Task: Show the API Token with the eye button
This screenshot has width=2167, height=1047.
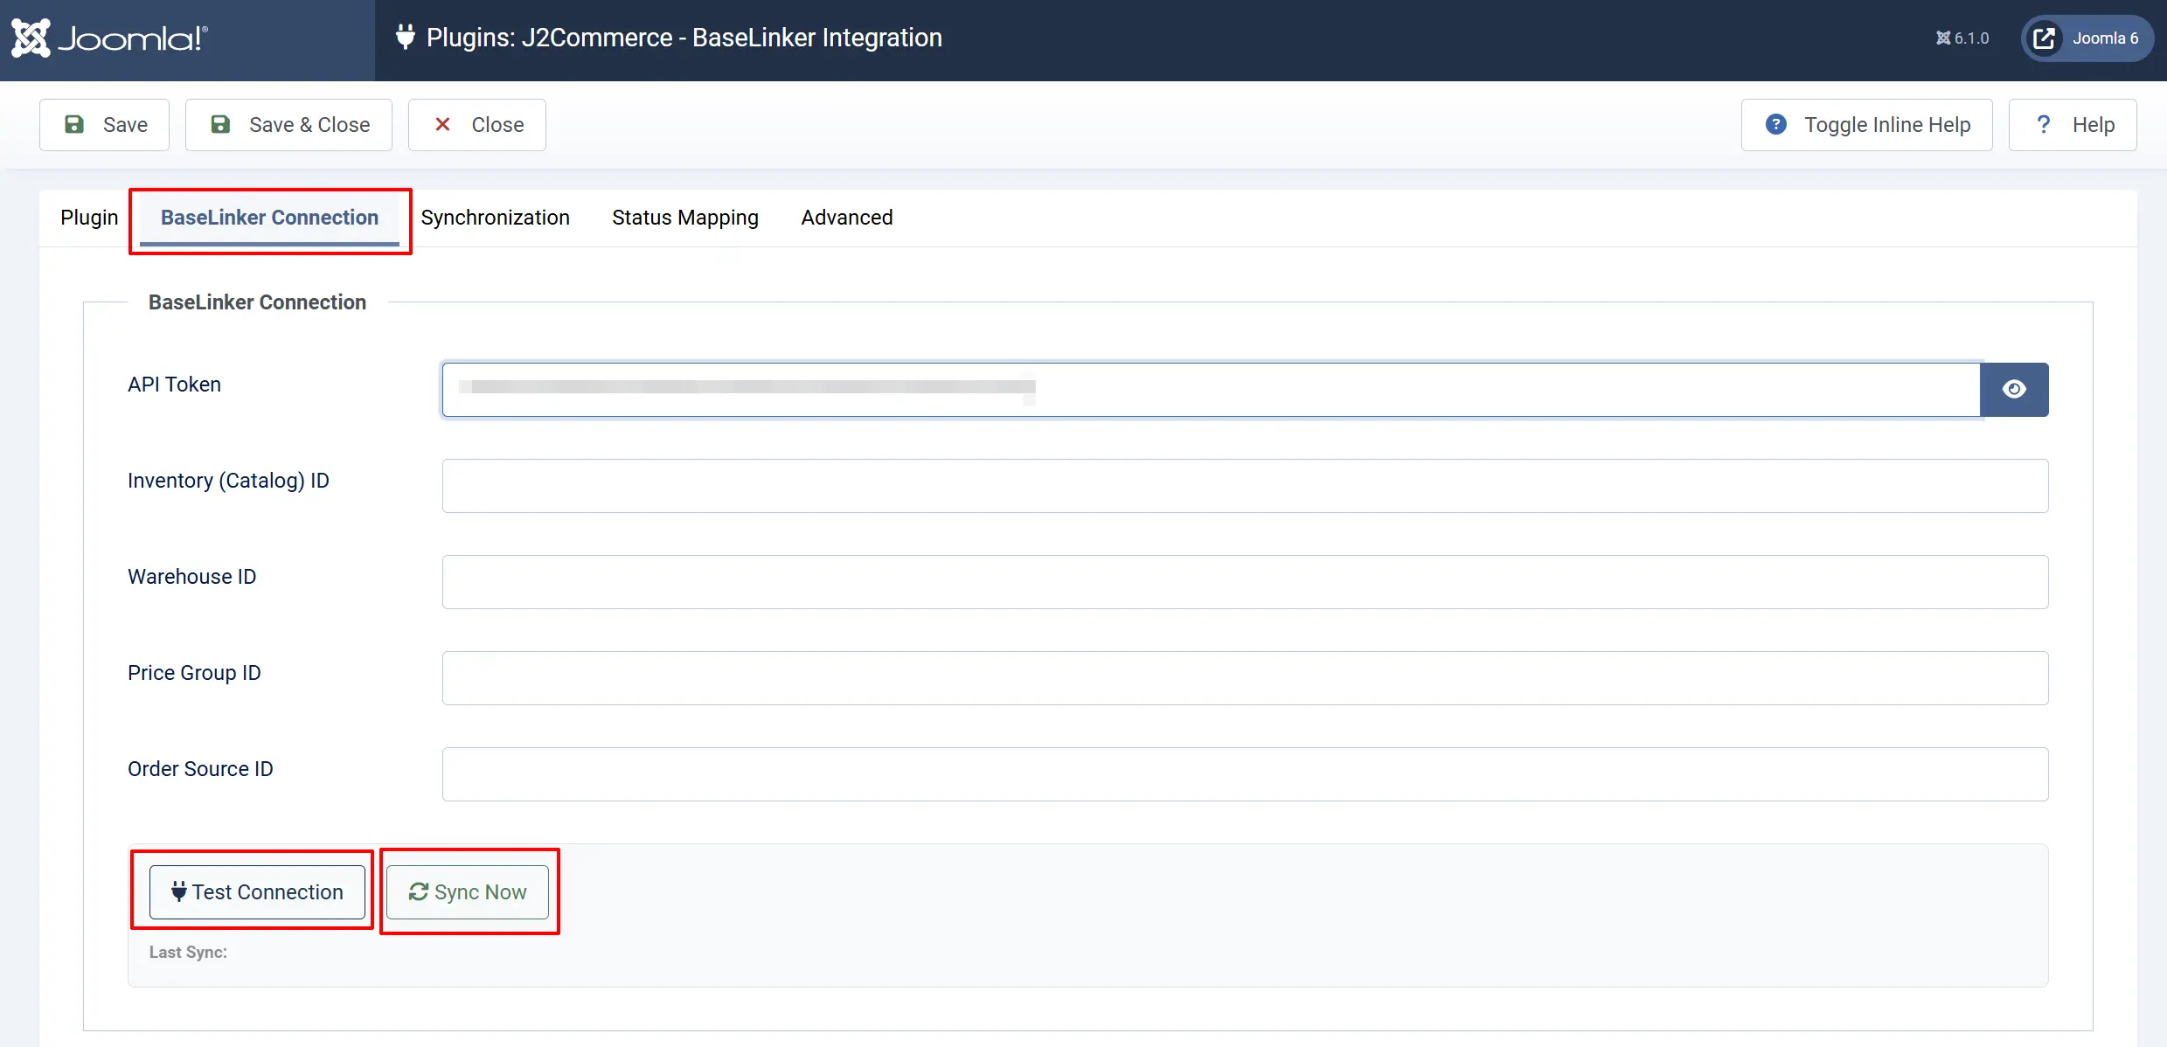Action: 2014,390
